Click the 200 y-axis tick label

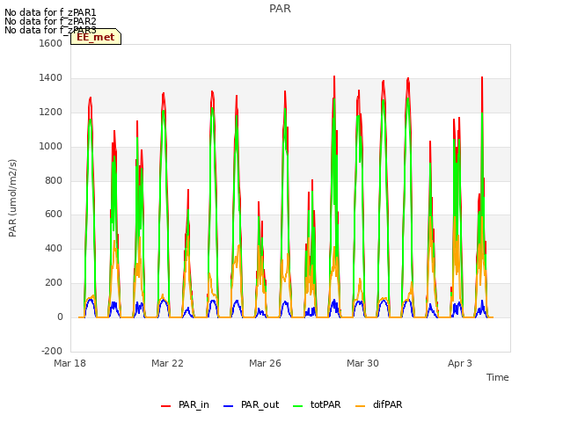pyautogui.click(x=54, y=283)
